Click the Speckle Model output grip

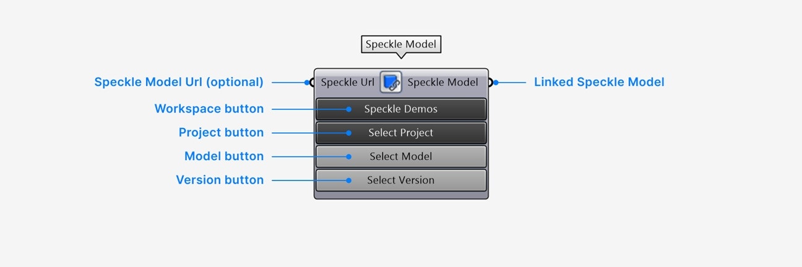click(490, 82)
